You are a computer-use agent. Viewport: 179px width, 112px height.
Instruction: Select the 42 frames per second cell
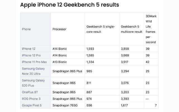click(147, 62)
